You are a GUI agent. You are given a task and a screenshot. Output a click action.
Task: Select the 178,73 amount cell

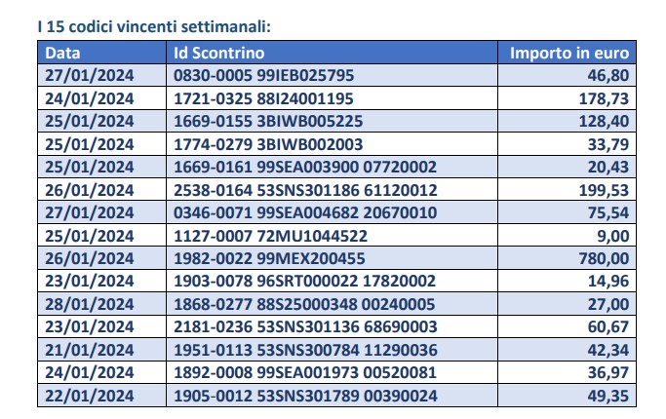click(567, 98)
